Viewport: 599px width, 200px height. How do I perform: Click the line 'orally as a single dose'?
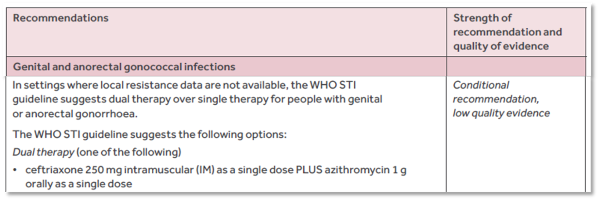[x=78, y=184]
